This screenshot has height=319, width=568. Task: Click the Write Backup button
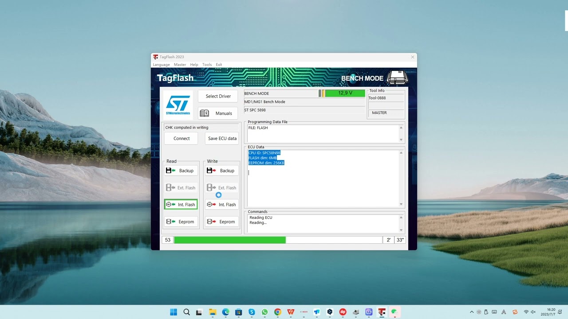click(221, 171)
